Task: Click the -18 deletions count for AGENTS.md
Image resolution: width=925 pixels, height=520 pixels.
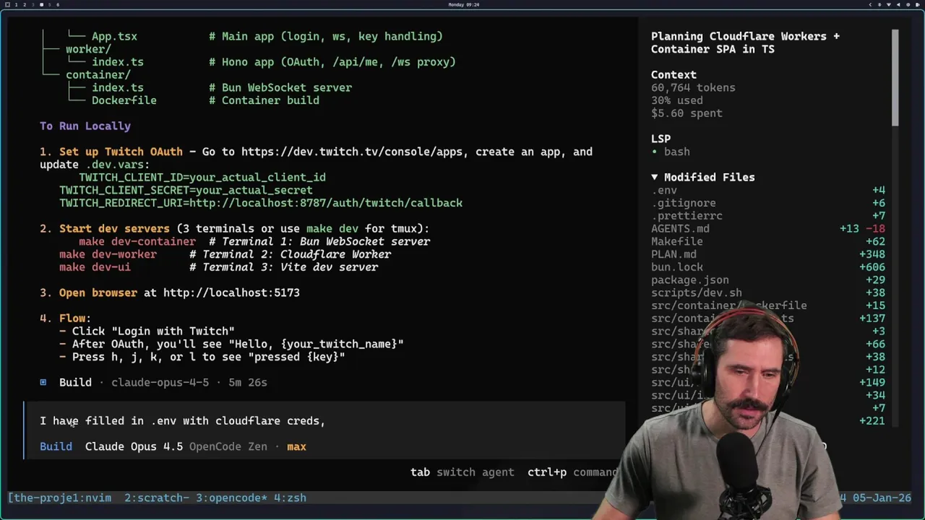Action: pos(875,228)
